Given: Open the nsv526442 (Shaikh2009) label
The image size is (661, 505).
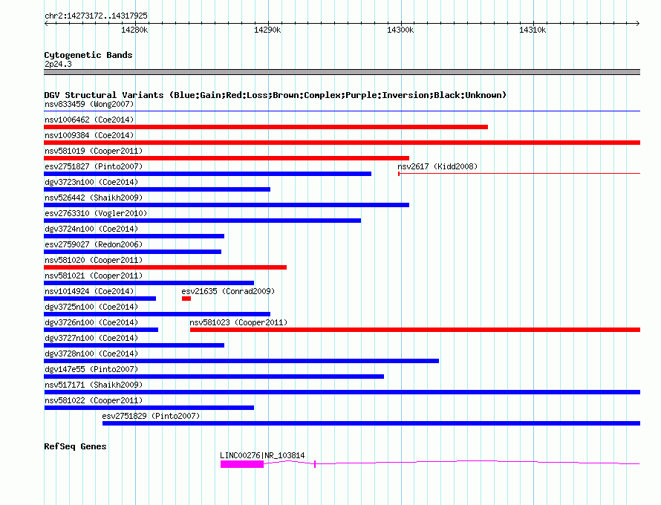Looking at the screenshot, I should click(x=94, y=198).
